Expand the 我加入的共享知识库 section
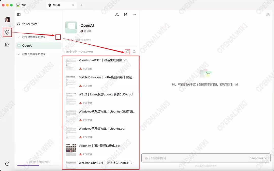The height and width of the screenshot is (171, 274). [x=19, y=54]
